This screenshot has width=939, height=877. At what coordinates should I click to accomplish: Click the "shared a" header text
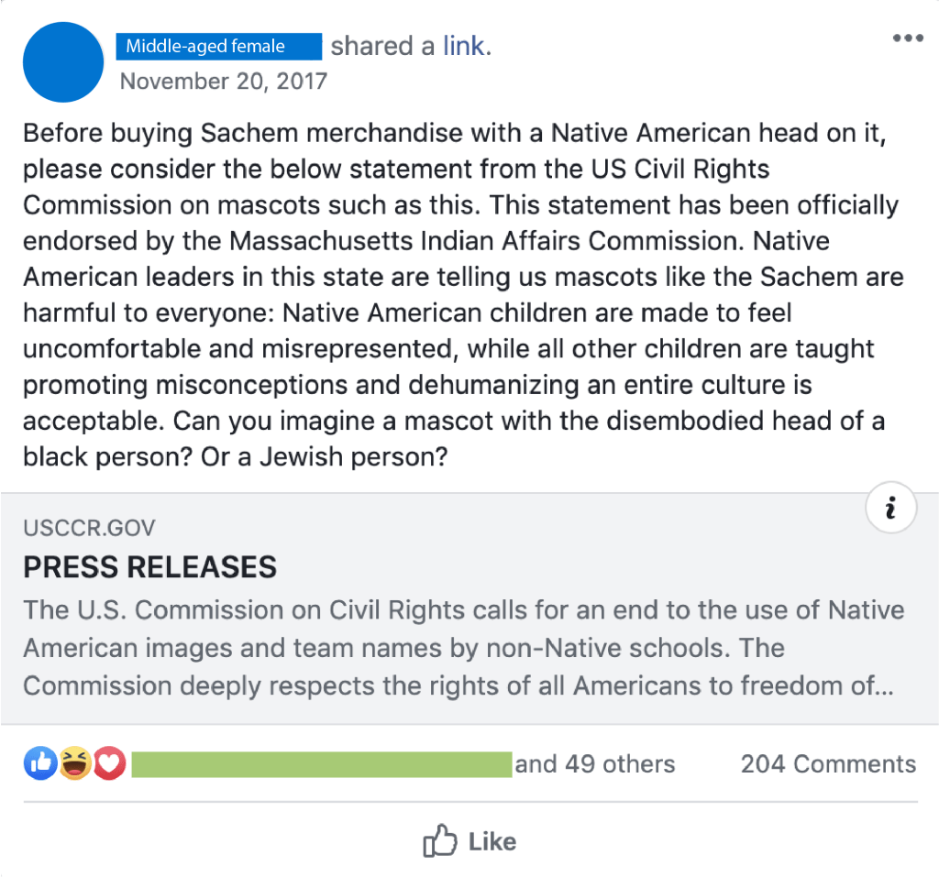point(382,46)
